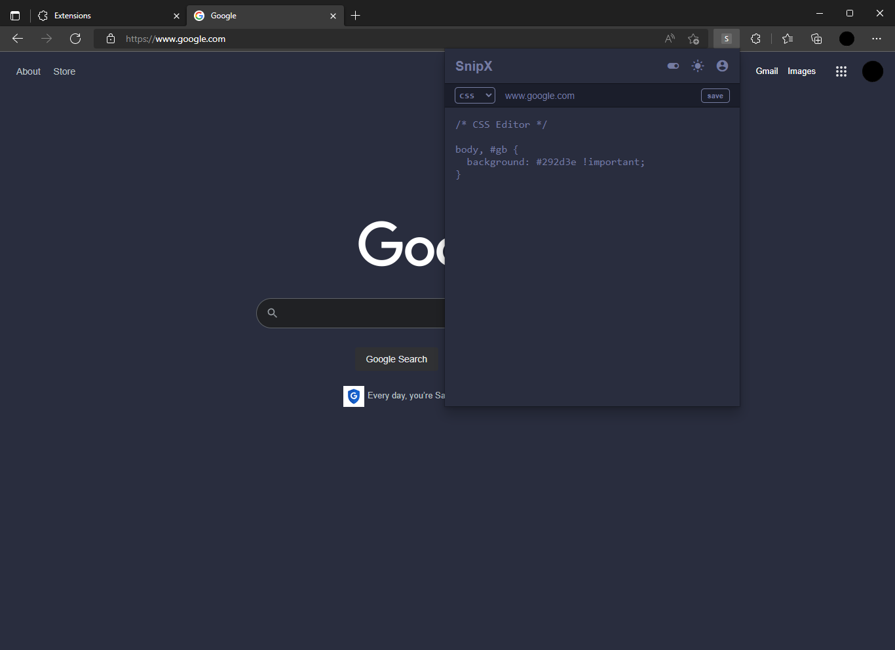This screenshot has height=650, width=895.
Task: Start Read aloud from the address bar
Action: pos(670,39)
